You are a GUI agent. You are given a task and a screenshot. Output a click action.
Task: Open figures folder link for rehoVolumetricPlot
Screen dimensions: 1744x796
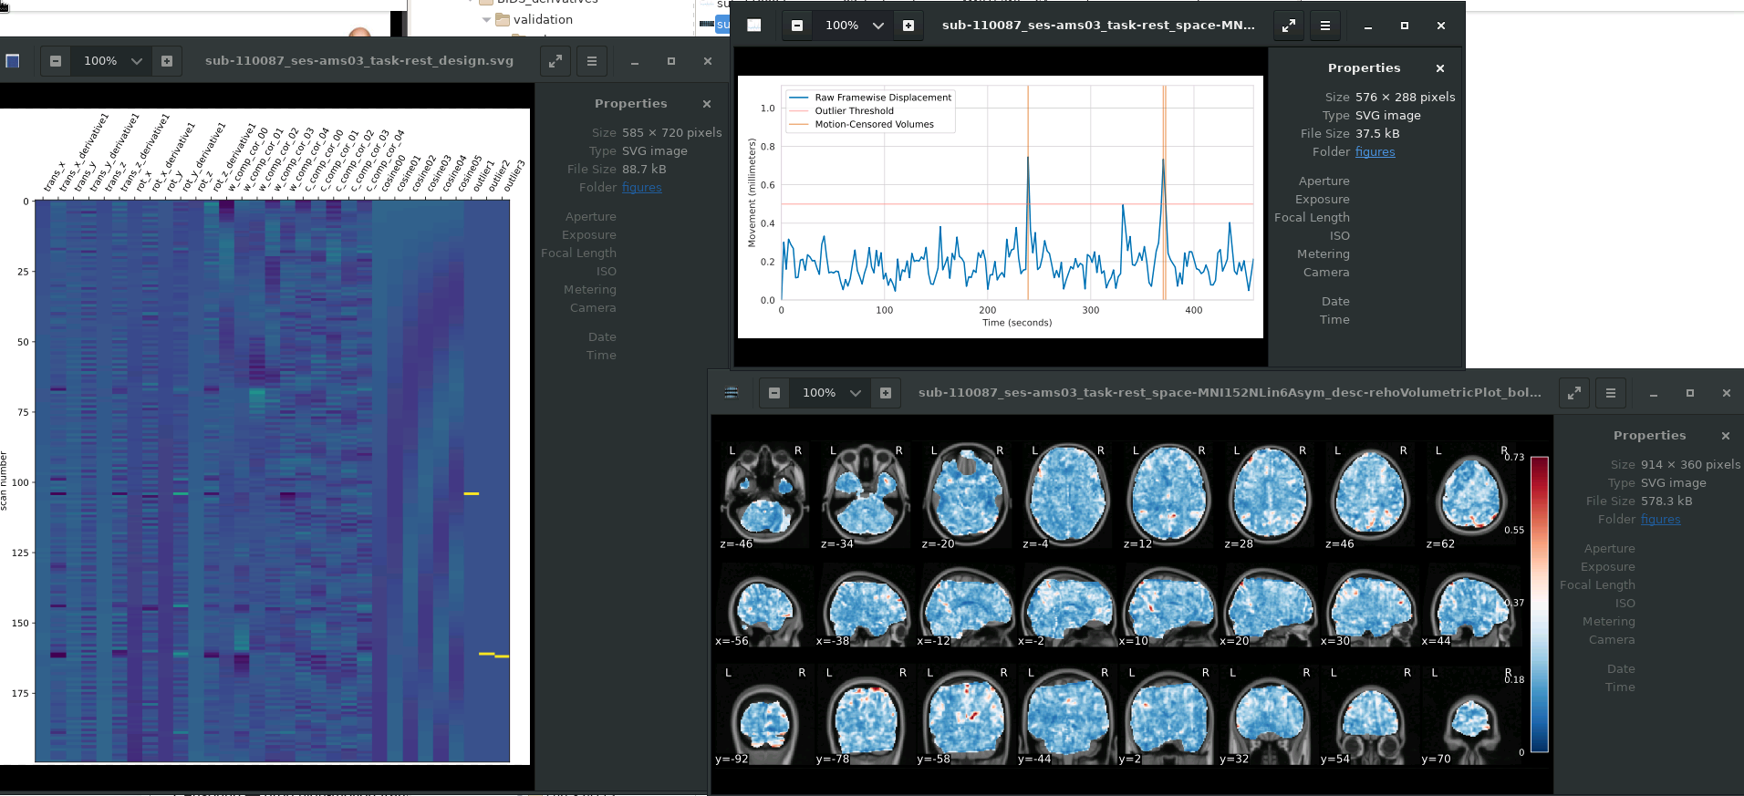tap(1660, 520)
